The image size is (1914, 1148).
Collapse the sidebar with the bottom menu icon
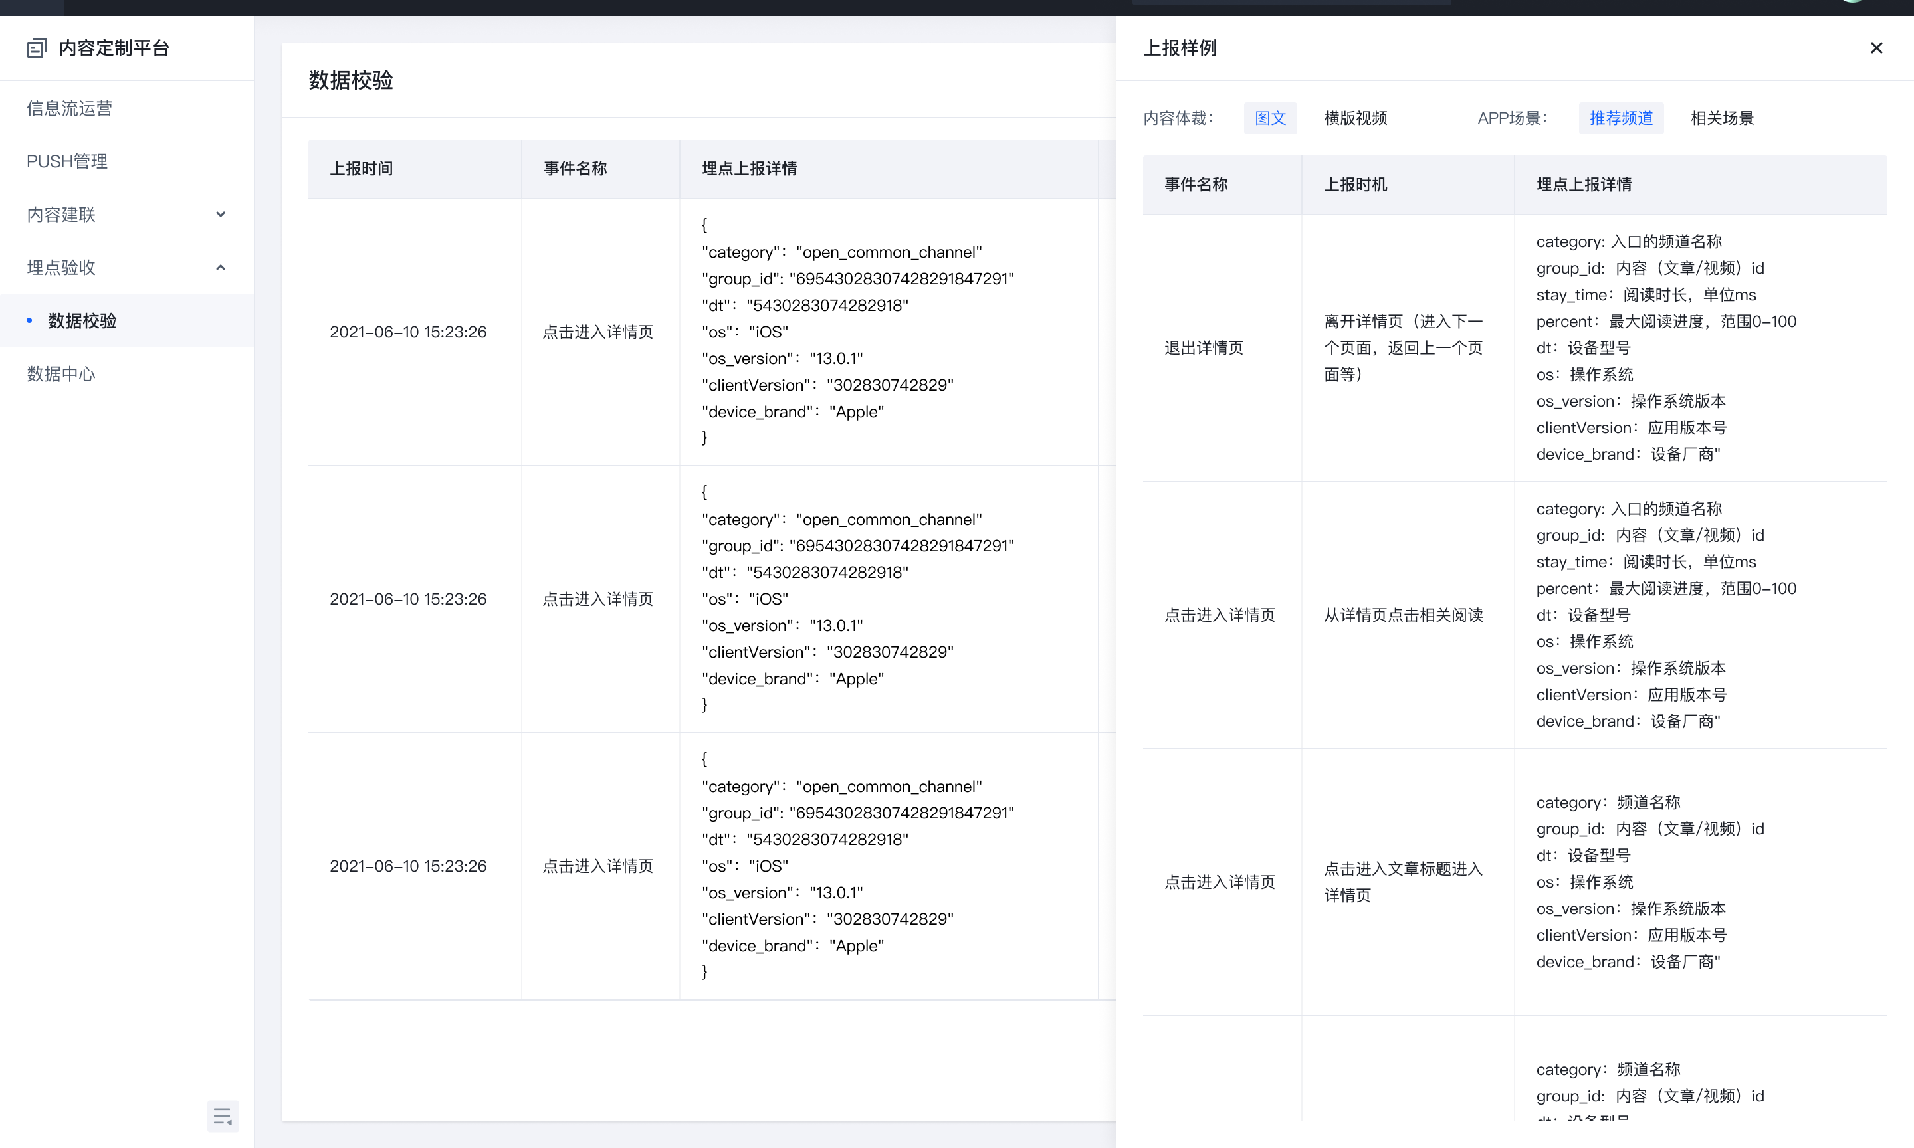(223, 1115)
